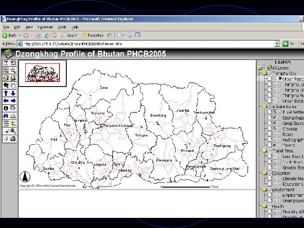Toggle the overview map tool
The width and height of the screenshot is (304, 228).
13,63
